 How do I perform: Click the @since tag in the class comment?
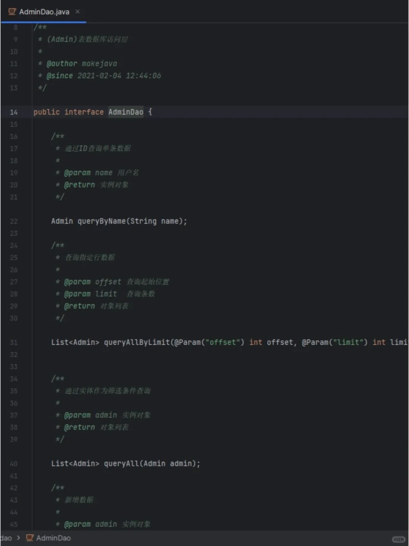click(59, 76)
